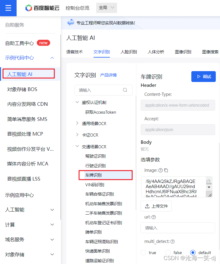
Task: Expand the 计算 sidebar section
Action: pos(52,225)
